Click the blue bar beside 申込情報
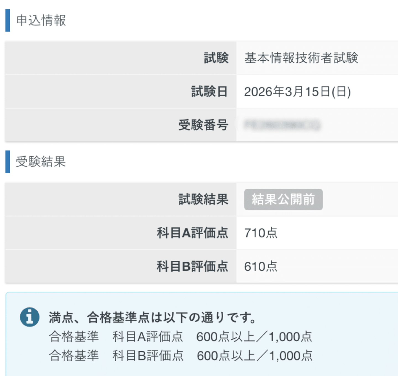The image size is (398, 376). coord(8,20)
